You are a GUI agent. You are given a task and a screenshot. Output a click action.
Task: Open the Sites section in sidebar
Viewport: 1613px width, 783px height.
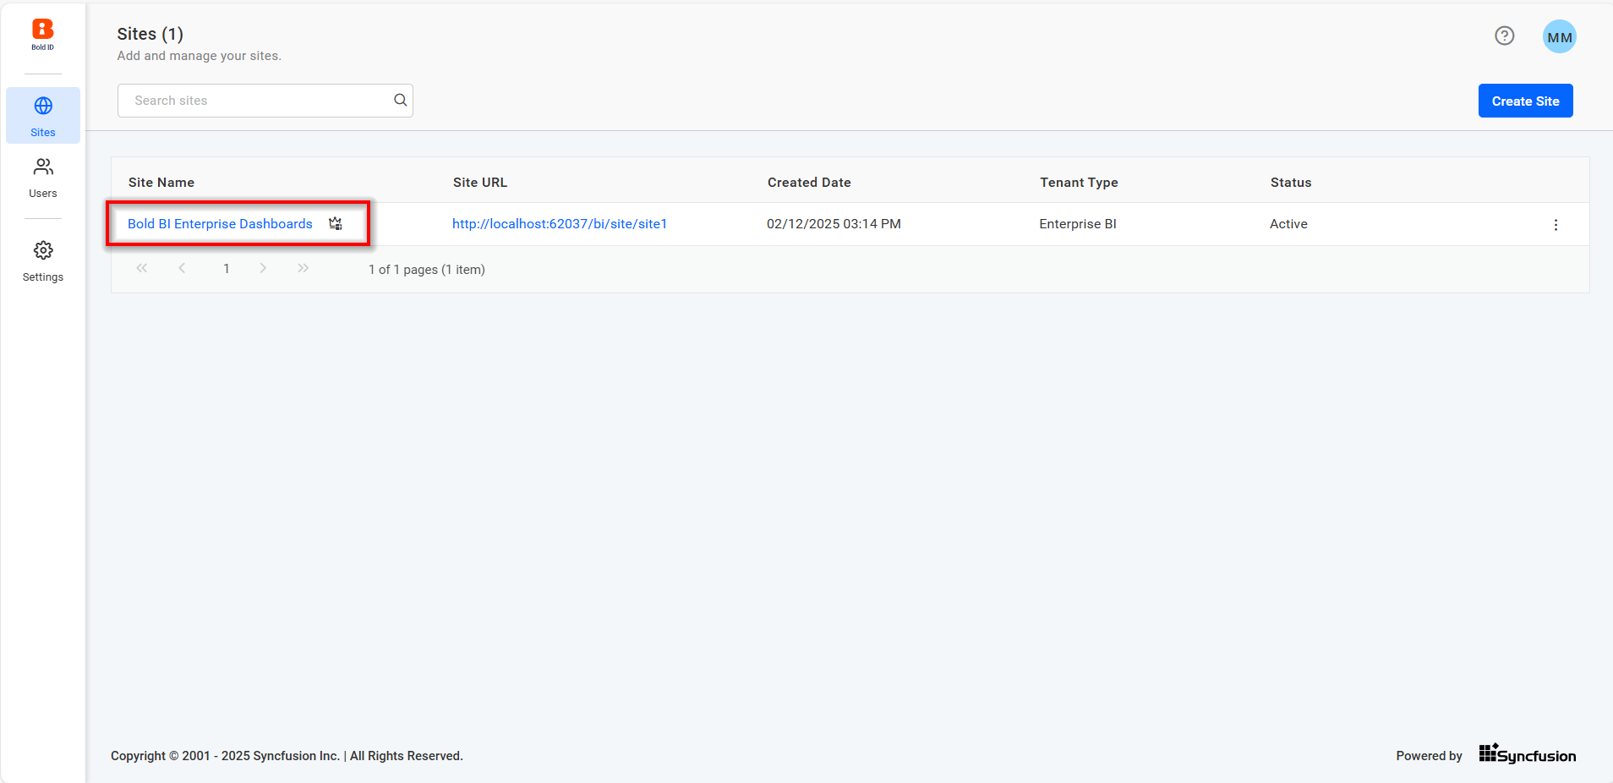(43, 116)
